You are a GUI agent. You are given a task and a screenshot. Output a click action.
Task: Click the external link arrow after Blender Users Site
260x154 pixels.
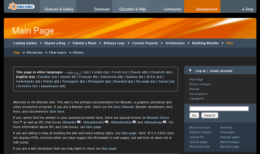point(21,122)
